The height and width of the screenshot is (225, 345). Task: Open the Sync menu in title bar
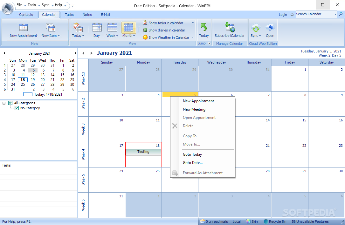coord(45,5)
